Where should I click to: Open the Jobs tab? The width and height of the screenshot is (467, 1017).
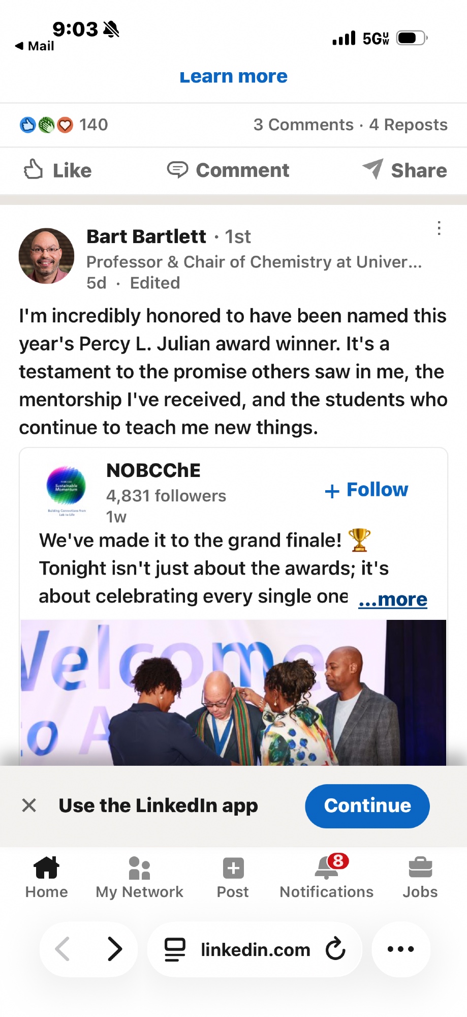[x=420, y=877]
